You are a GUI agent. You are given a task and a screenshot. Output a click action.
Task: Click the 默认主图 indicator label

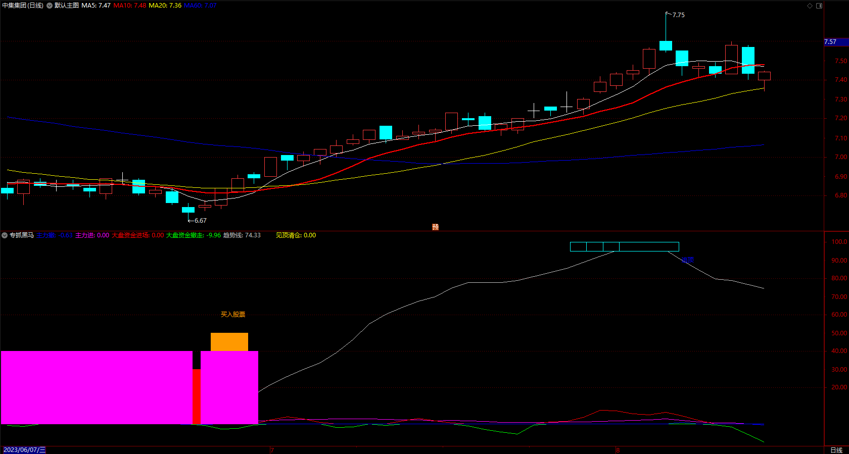[x=67, y=6]
